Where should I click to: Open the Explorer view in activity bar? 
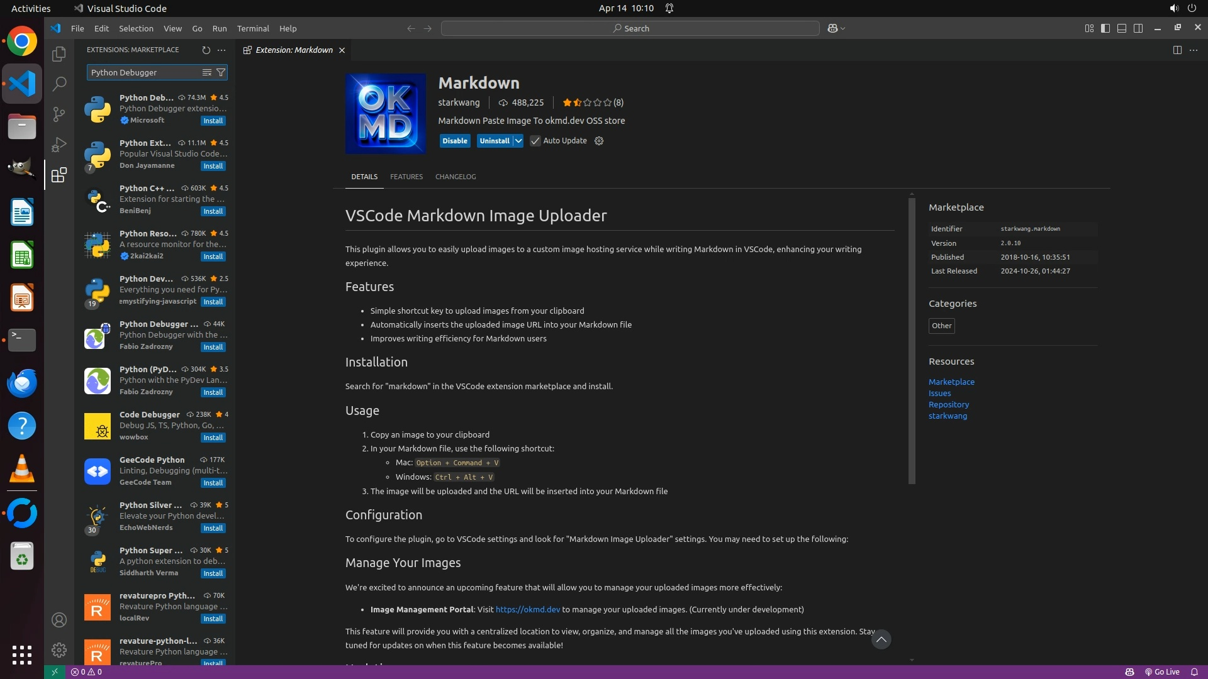(59, 54)
